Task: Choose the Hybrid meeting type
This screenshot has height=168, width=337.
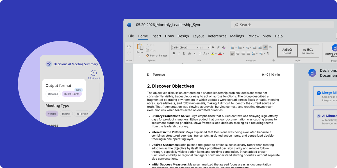Action: click(66, 114)
